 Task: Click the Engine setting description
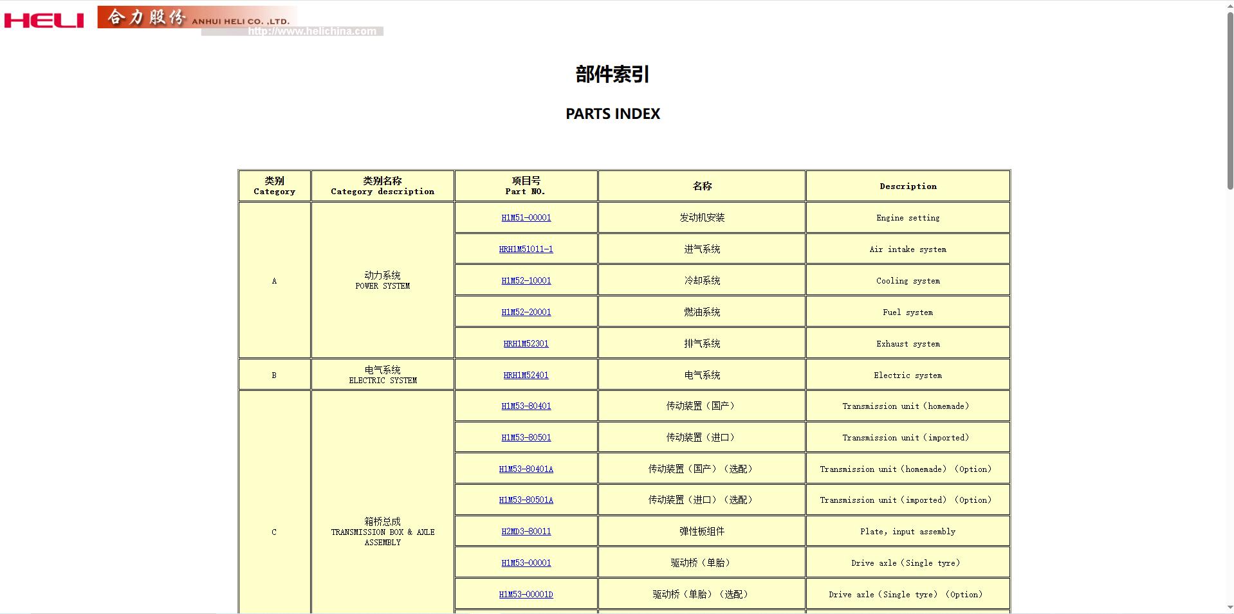click(908, 218)
